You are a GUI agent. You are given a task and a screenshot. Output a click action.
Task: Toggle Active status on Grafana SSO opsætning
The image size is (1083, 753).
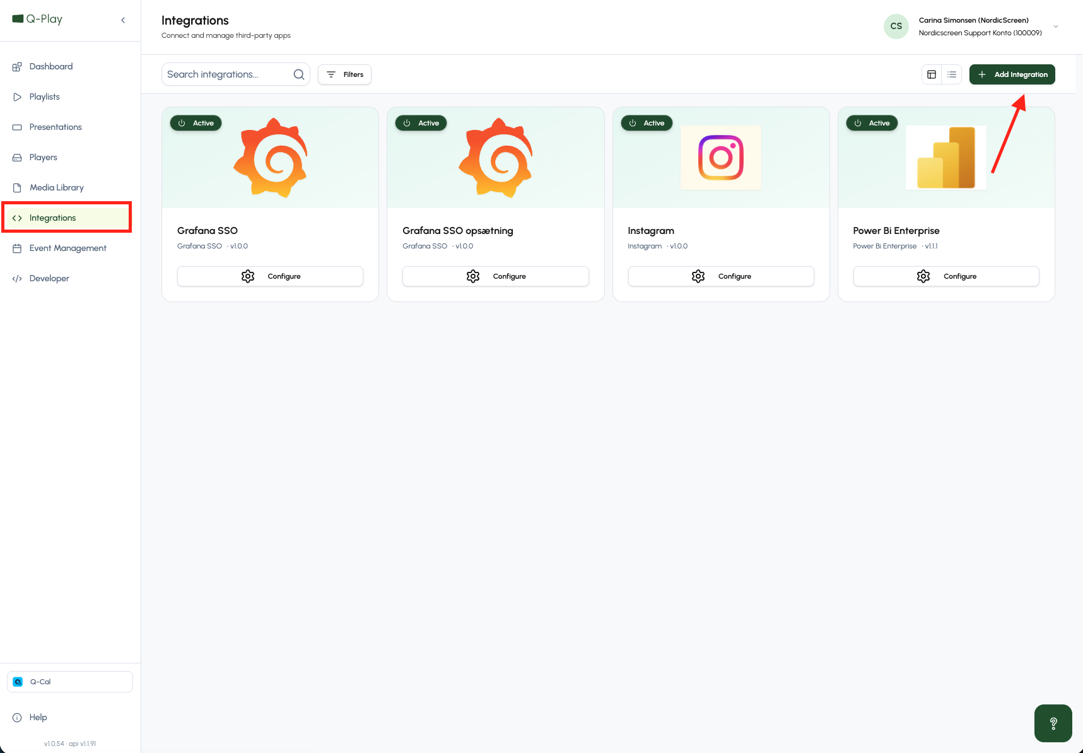[421, 123]
